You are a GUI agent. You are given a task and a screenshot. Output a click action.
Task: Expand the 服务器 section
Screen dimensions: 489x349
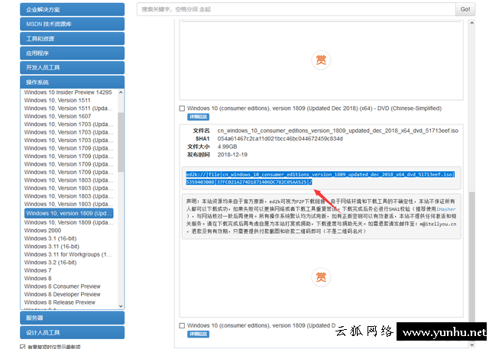pos(73,318)
